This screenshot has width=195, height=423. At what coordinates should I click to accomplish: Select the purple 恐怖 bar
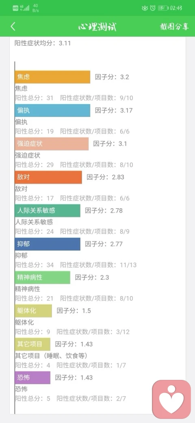(x=32, y=378)
